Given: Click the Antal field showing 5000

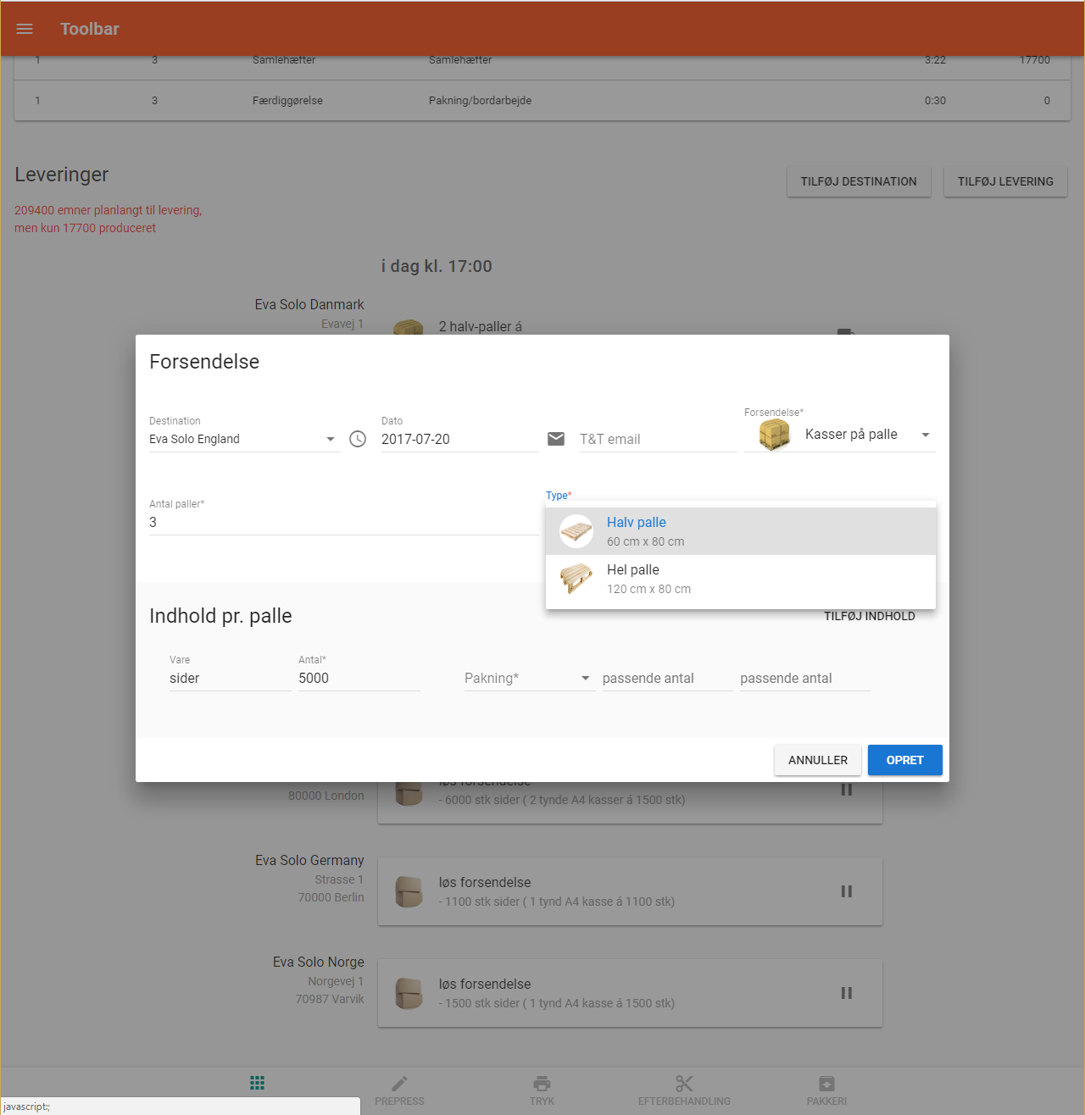Looking at the screenshot, I should (359, 679).
